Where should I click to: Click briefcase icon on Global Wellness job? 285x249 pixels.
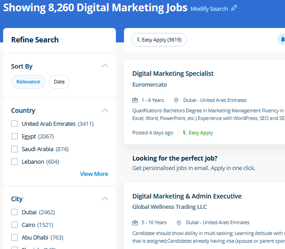pos(135,222)
